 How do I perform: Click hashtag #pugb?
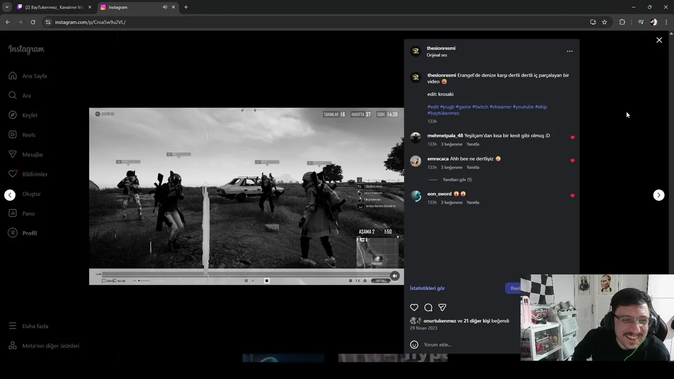(447, 107)
